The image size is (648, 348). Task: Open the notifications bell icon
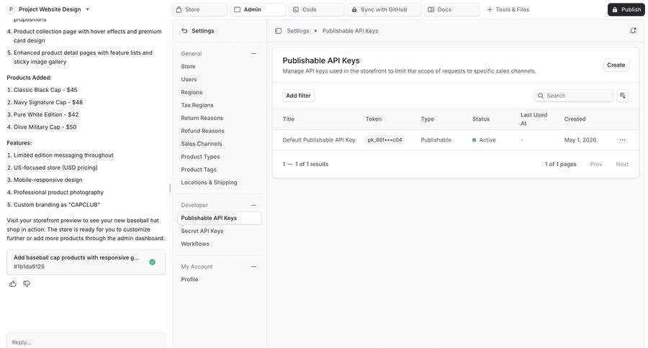pos(633,30)
